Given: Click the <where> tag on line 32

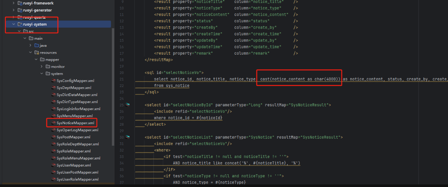Looking at the screenshot, I should [162, 150].
